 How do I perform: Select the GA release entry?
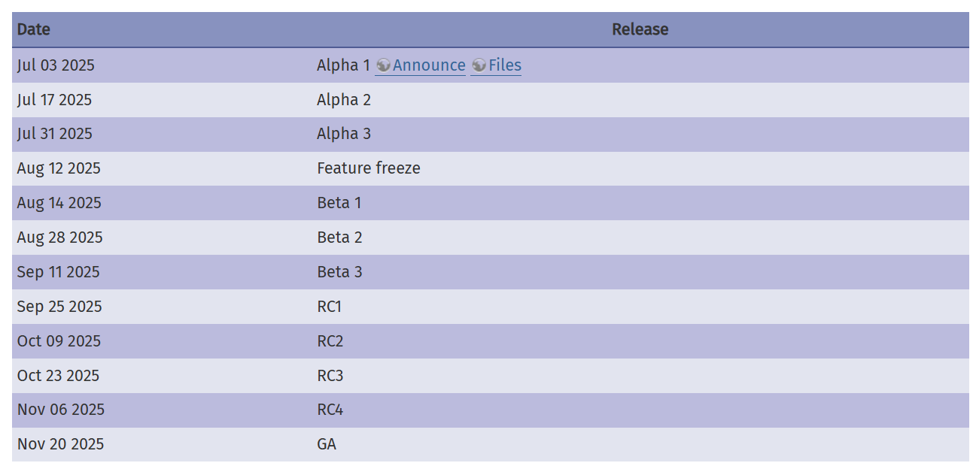327,444
